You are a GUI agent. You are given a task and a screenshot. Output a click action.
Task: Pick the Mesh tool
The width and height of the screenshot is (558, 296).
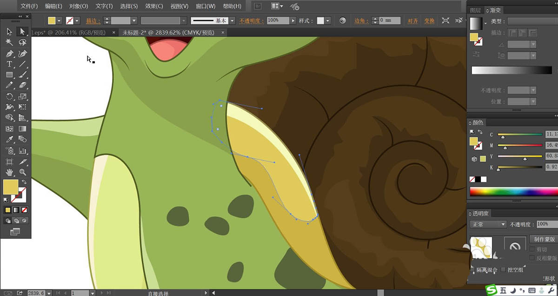[9, 128]
